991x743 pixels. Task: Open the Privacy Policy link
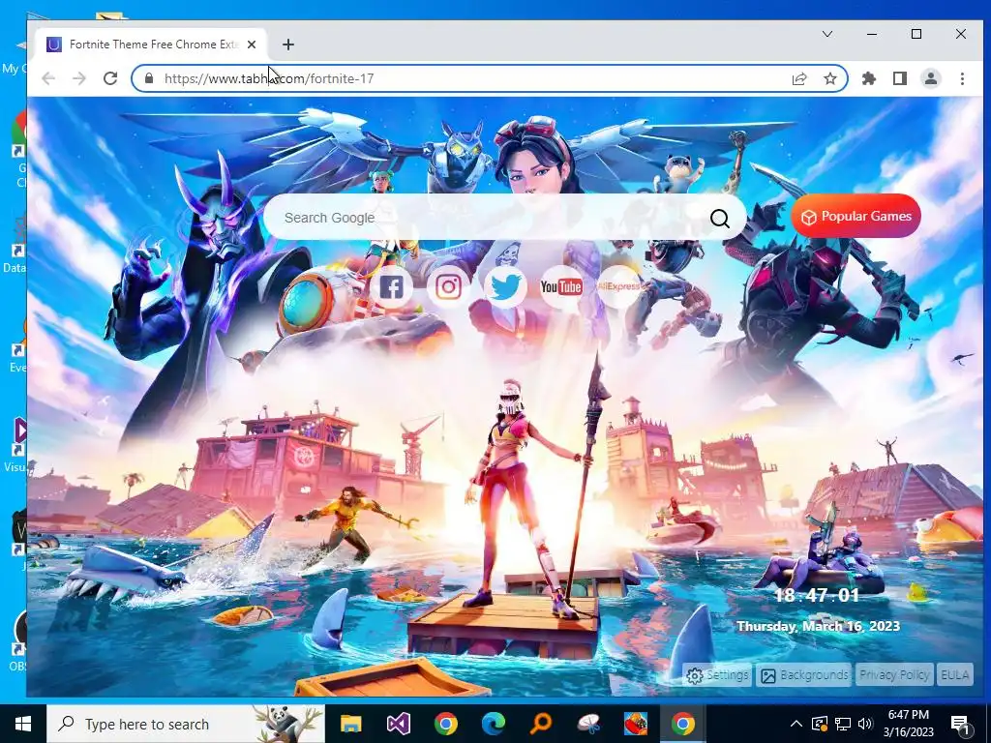[x=893, y=674]
